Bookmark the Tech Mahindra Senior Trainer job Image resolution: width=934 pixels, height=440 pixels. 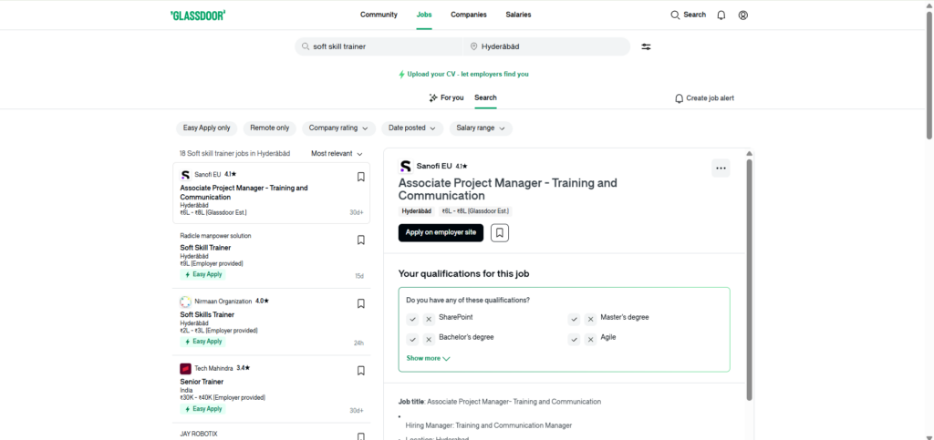pos(361,371)
